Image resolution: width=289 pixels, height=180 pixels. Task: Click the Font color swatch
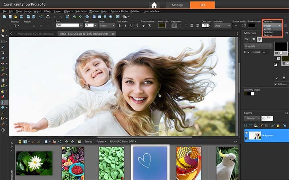pos(162,26)
